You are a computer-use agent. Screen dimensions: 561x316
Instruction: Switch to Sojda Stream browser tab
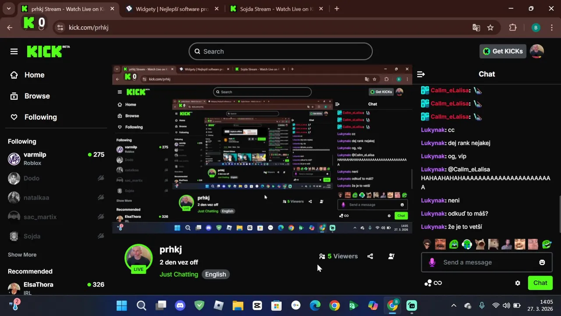pos(276,9)
